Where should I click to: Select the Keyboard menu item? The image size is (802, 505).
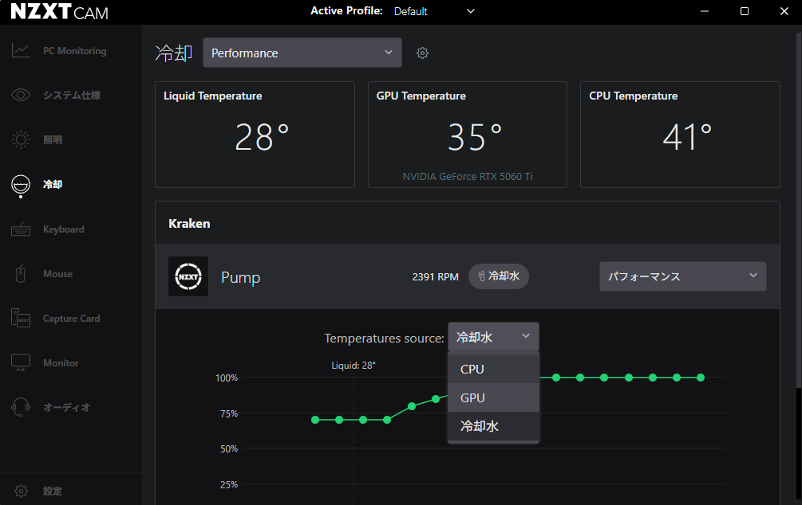63,229
